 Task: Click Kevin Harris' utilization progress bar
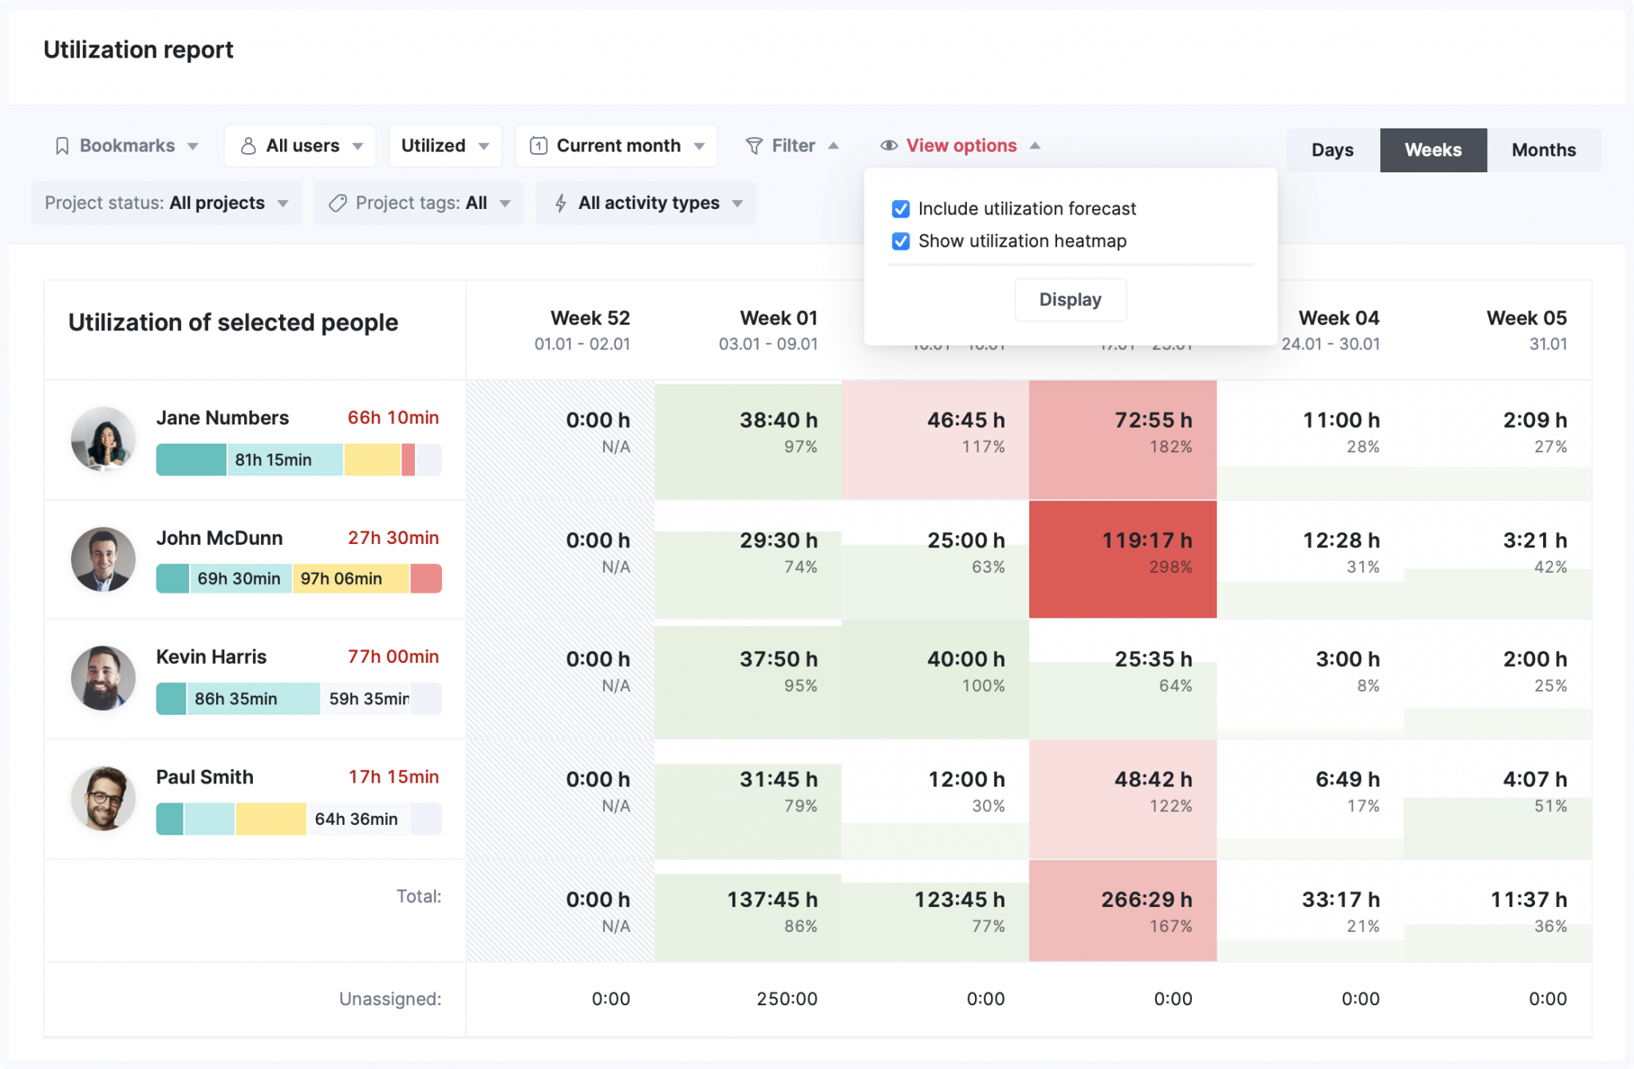point(298,699)
